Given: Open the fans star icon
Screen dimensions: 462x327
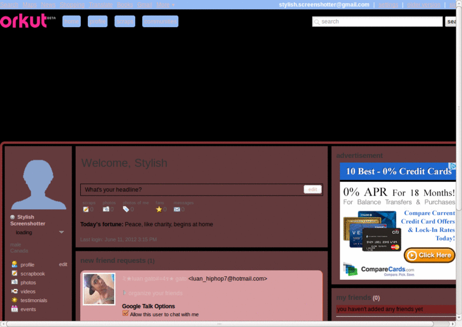Looking at the screenshot, I should coord(159,209).
